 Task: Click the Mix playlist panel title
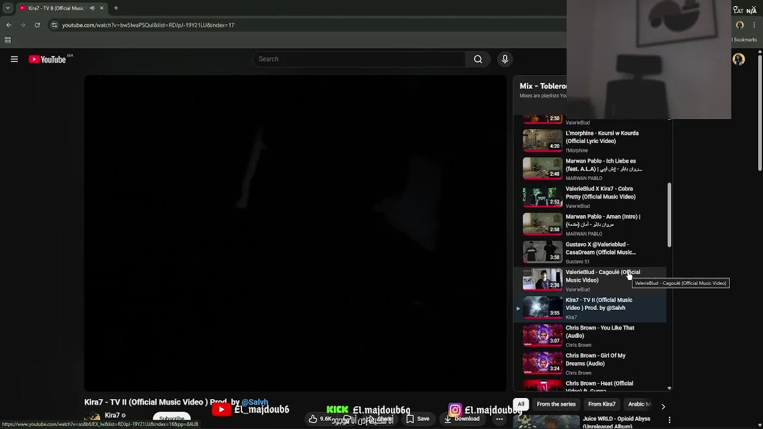pos(543,86)
